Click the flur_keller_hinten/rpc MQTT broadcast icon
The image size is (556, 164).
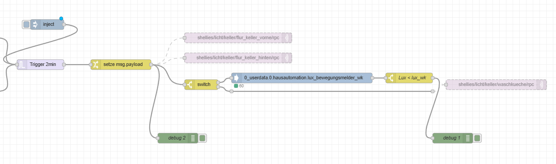pyautogui.click(x=287, y=58)
